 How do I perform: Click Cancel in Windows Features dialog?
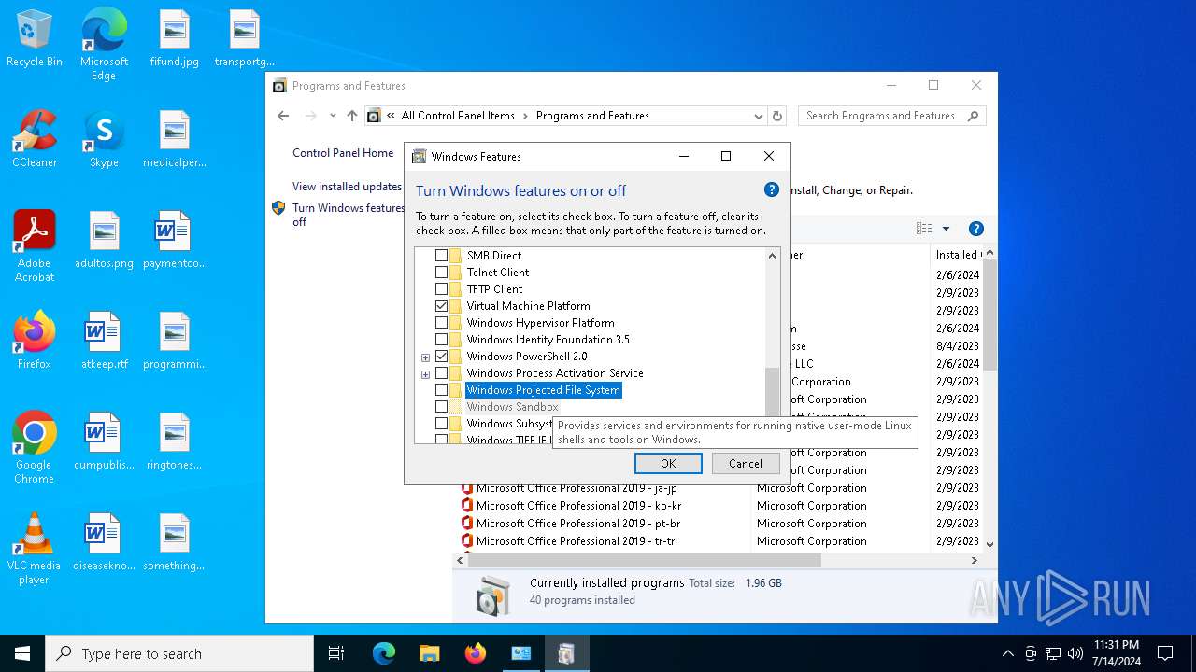click(x=746, y=464)
